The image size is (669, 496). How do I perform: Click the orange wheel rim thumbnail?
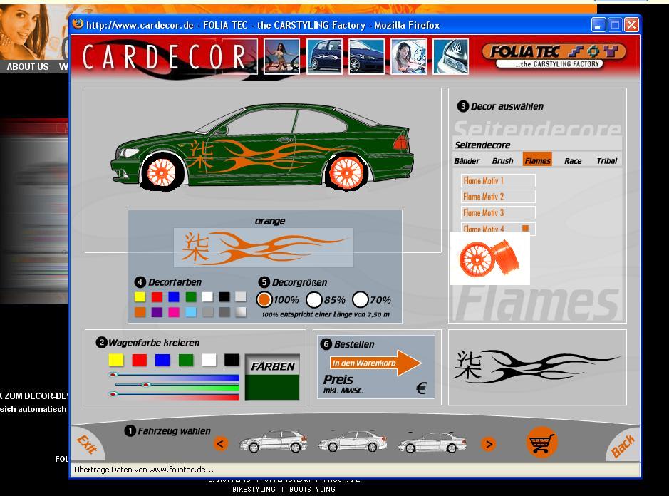(x=489, y=259)
